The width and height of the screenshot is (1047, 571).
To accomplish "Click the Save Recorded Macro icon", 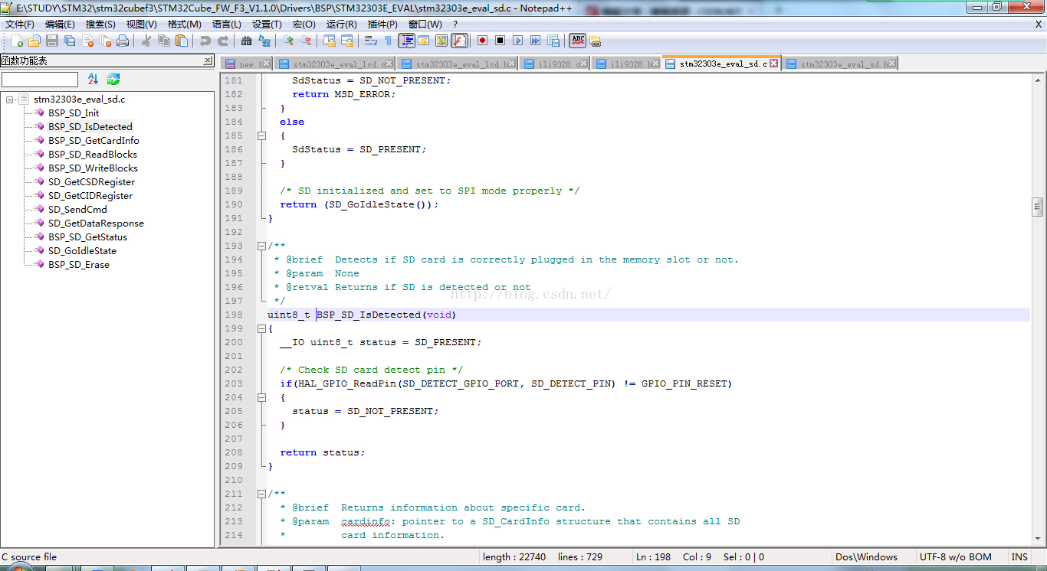I will tap(553, 41).
